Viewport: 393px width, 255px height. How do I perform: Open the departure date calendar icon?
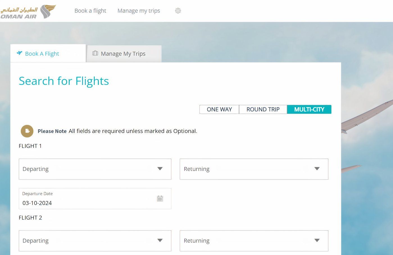point(160,198)
